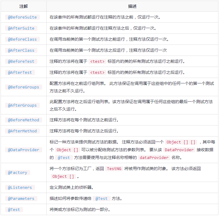Select the @Parameters annotation tag

(x=21, y=198)
